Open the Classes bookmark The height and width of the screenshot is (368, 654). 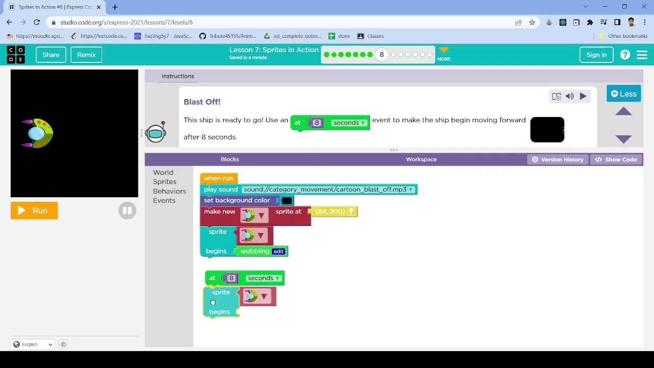(x=370, y=36)
